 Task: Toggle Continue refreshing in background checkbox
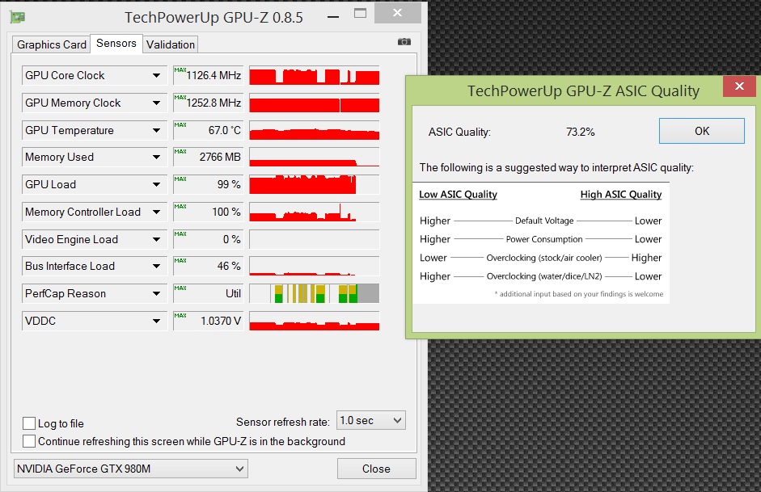pos(29,441)
